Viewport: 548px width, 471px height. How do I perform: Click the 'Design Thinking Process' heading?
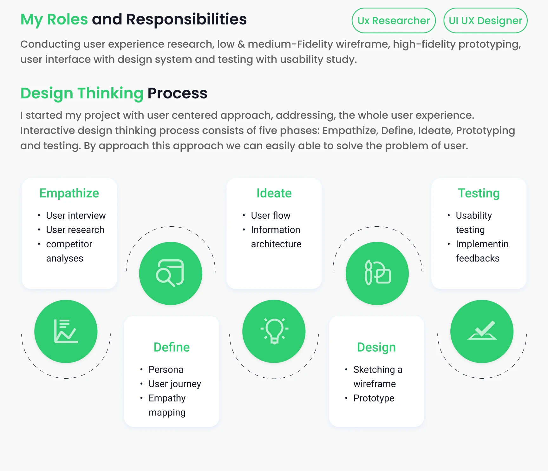(114, 93)
